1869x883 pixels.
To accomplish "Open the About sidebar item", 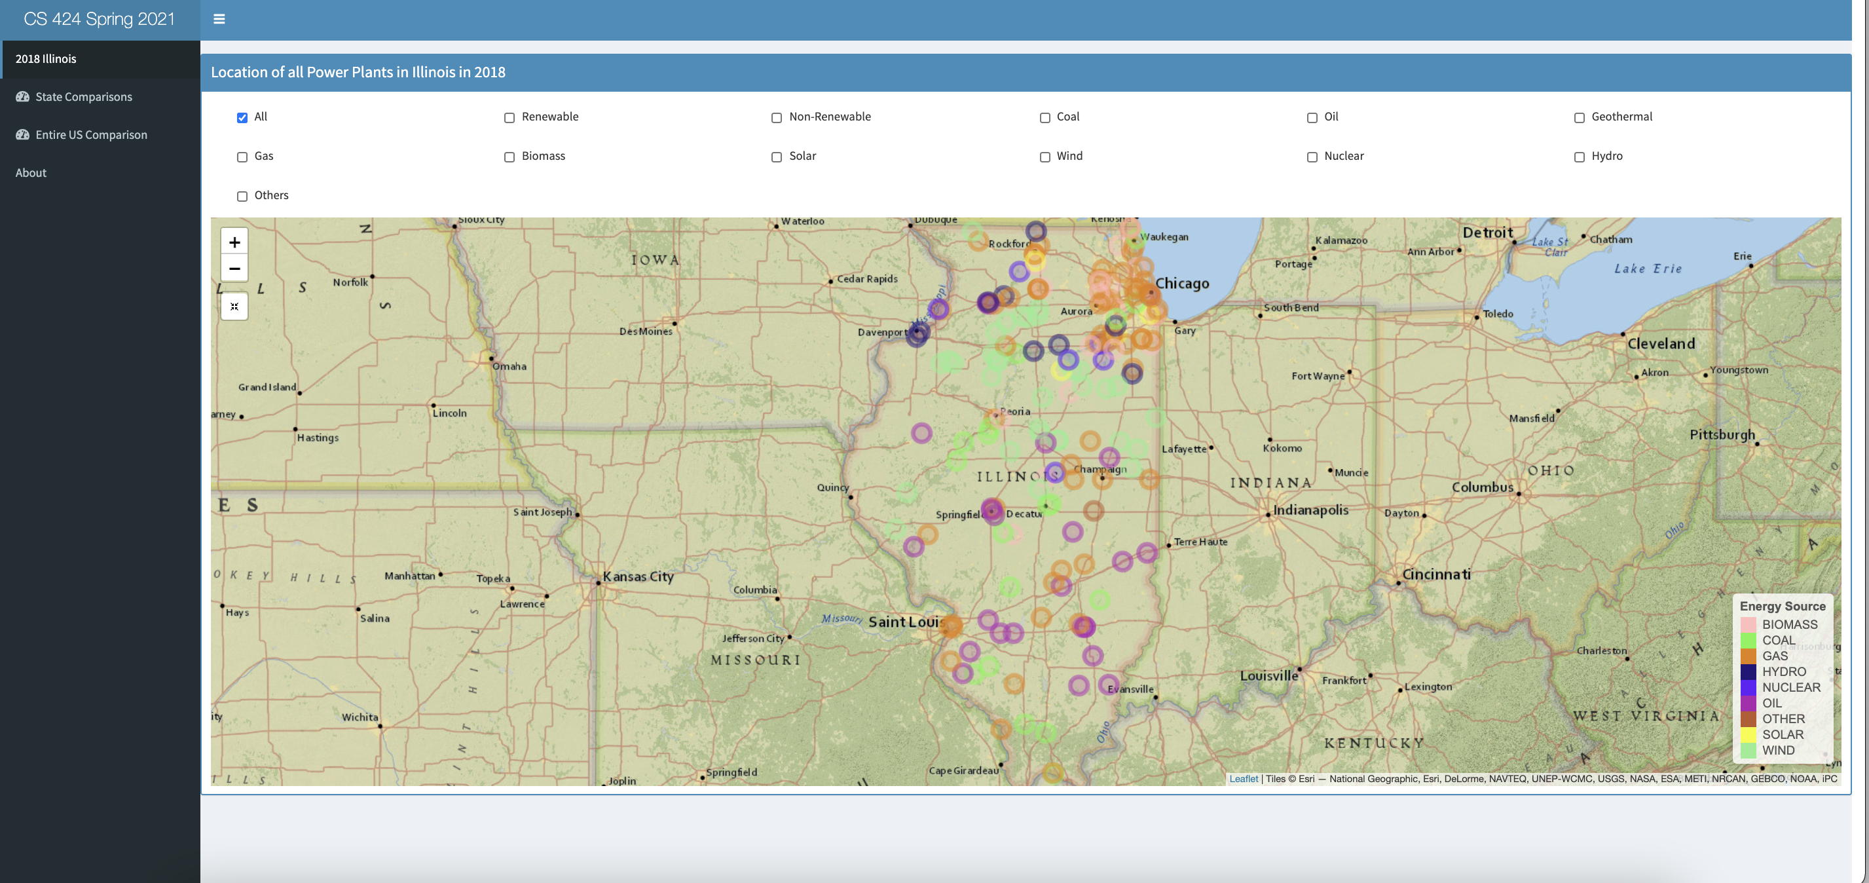I will tap(100, 173).
